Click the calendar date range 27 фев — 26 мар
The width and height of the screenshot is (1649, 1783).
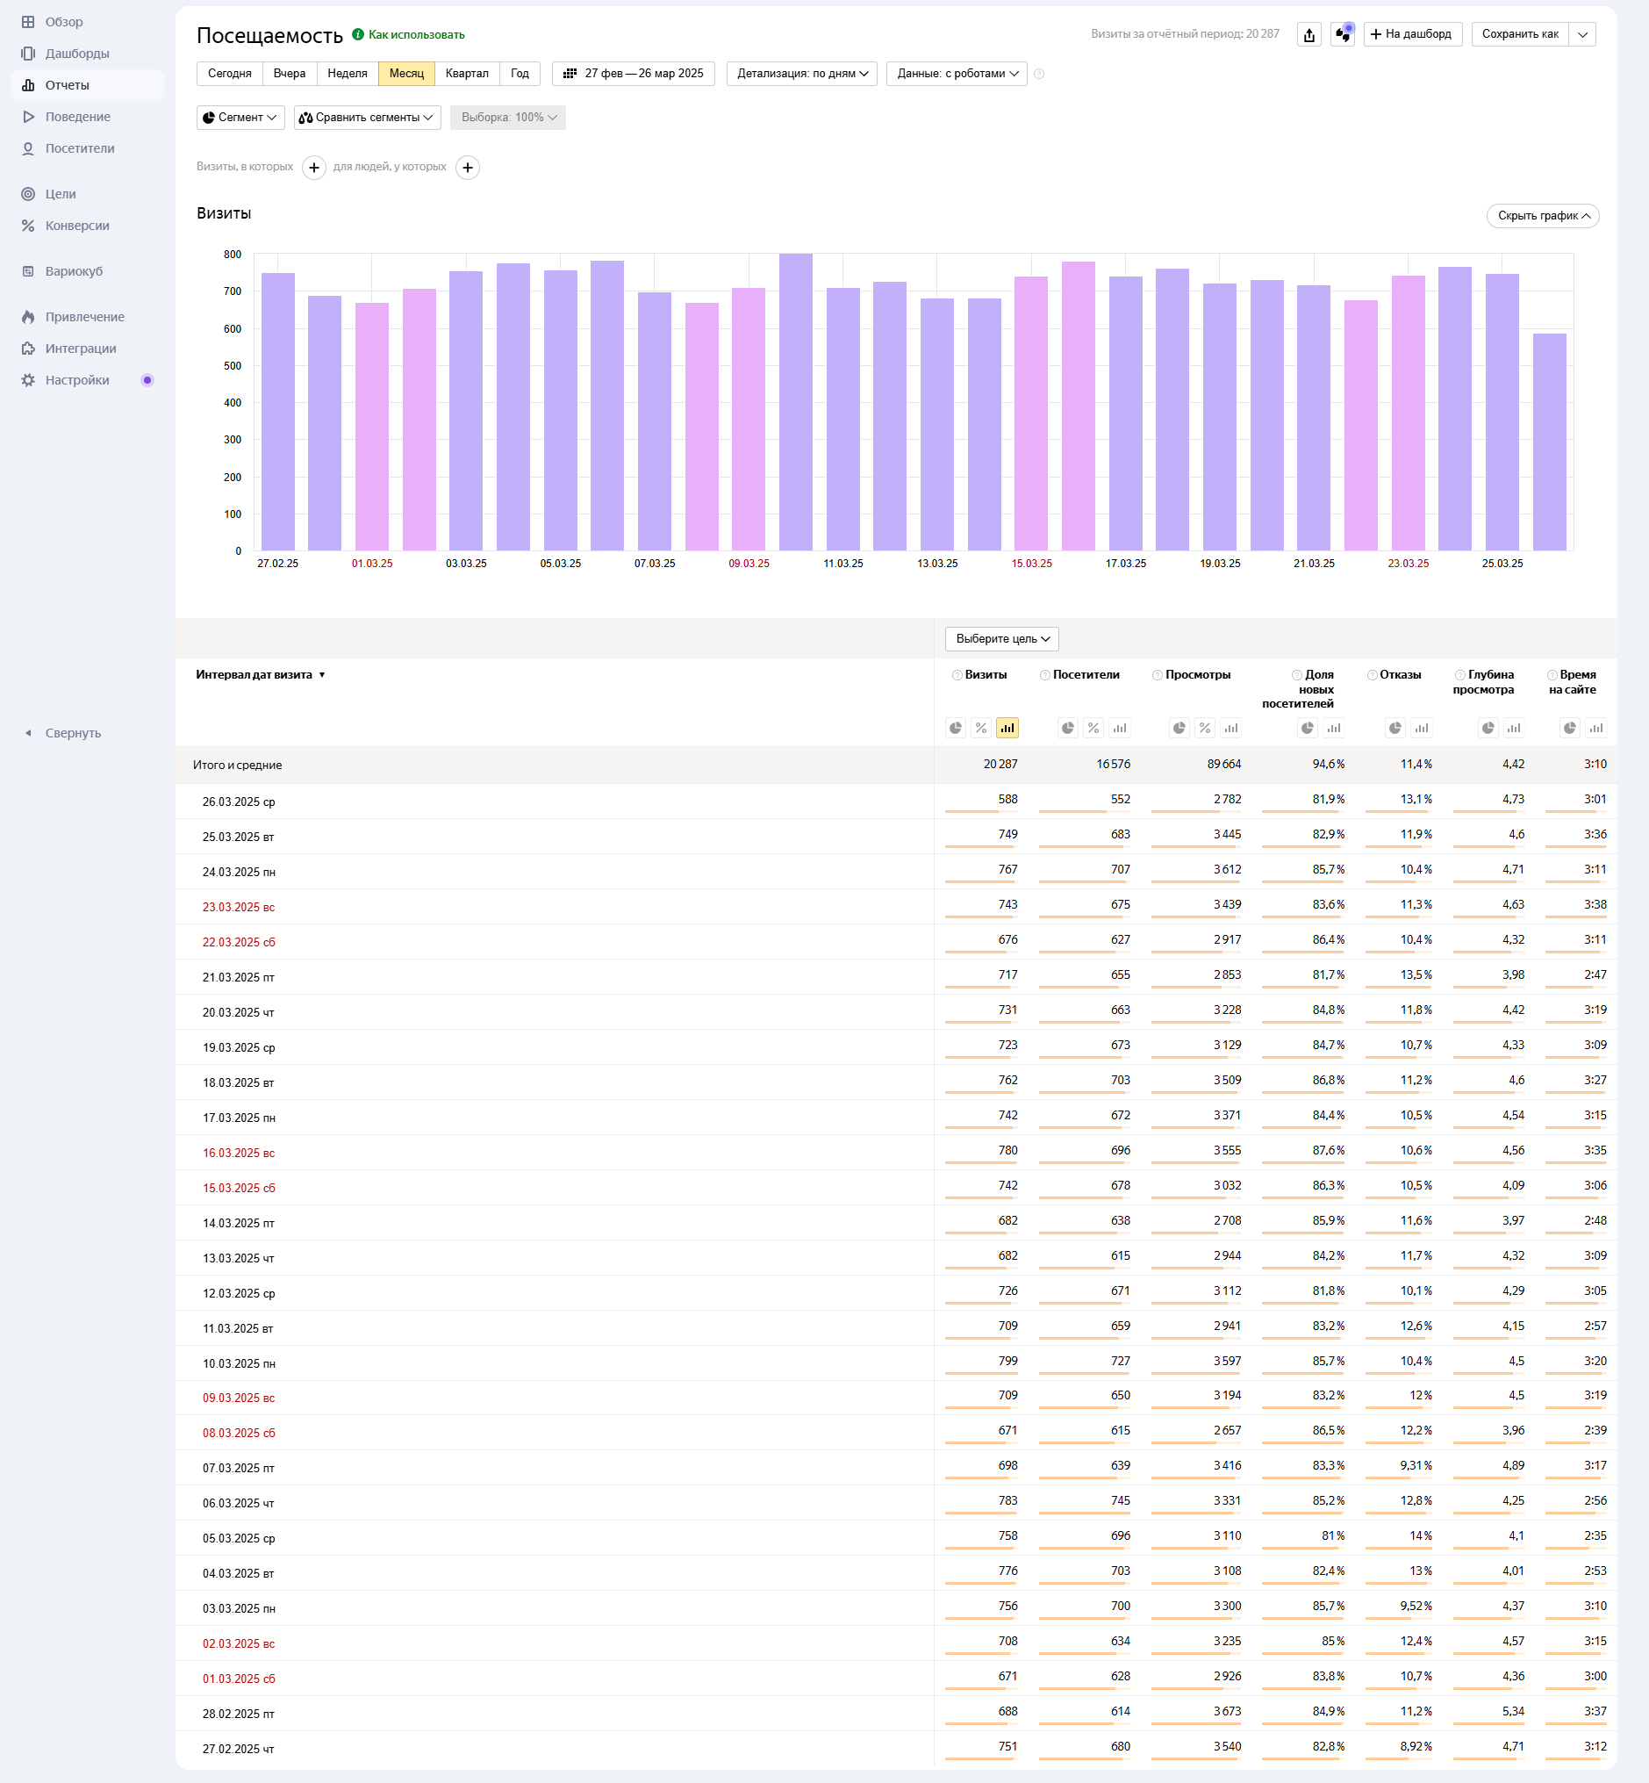click(x=634, y=74)
